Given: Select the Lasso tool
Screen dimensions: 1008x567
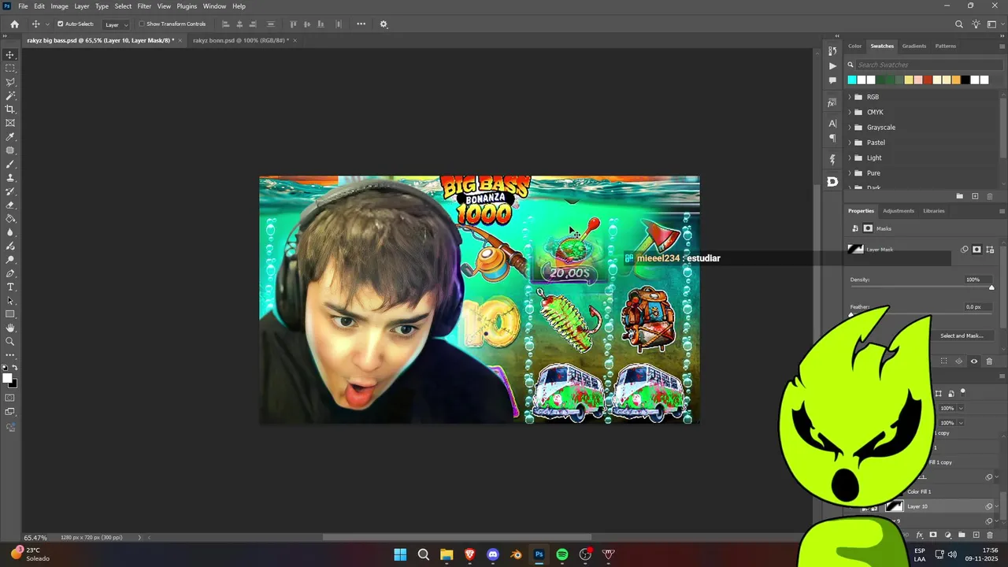Looking at the screenshot, I should coord(10,82).
